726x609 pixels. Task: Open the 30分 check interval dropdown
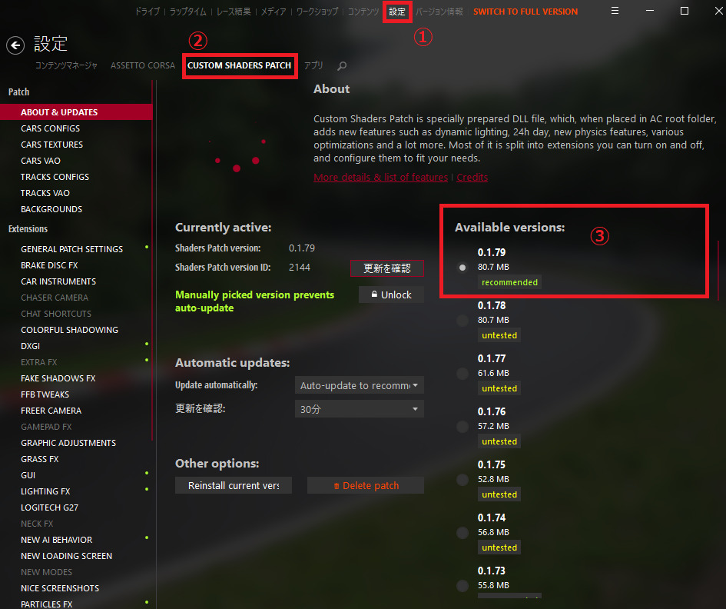click(x=360, y=409)
